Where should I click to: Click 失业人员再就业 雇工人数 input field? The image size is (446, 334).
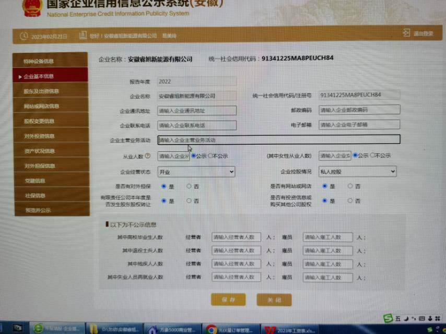pos(328,278)
